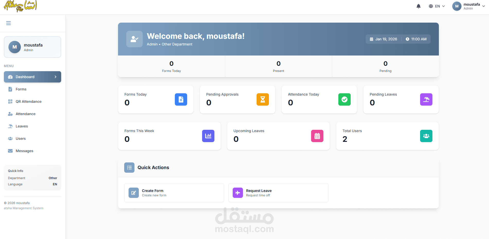Click the Dashboard item chevron arrow

pyautogui.click(x=56, y=77)
